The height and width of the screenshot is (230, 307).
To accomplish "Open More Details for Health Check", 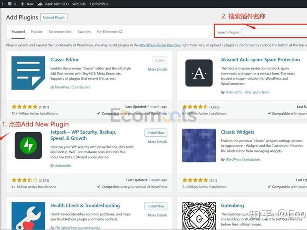I will (x=158, y=215).
